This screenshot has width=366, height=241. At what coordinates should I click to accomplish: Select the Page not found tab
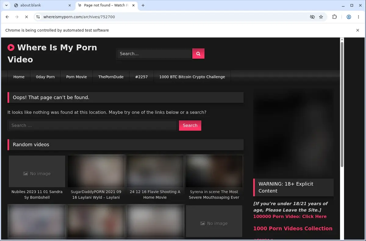(x=106, y=5)
